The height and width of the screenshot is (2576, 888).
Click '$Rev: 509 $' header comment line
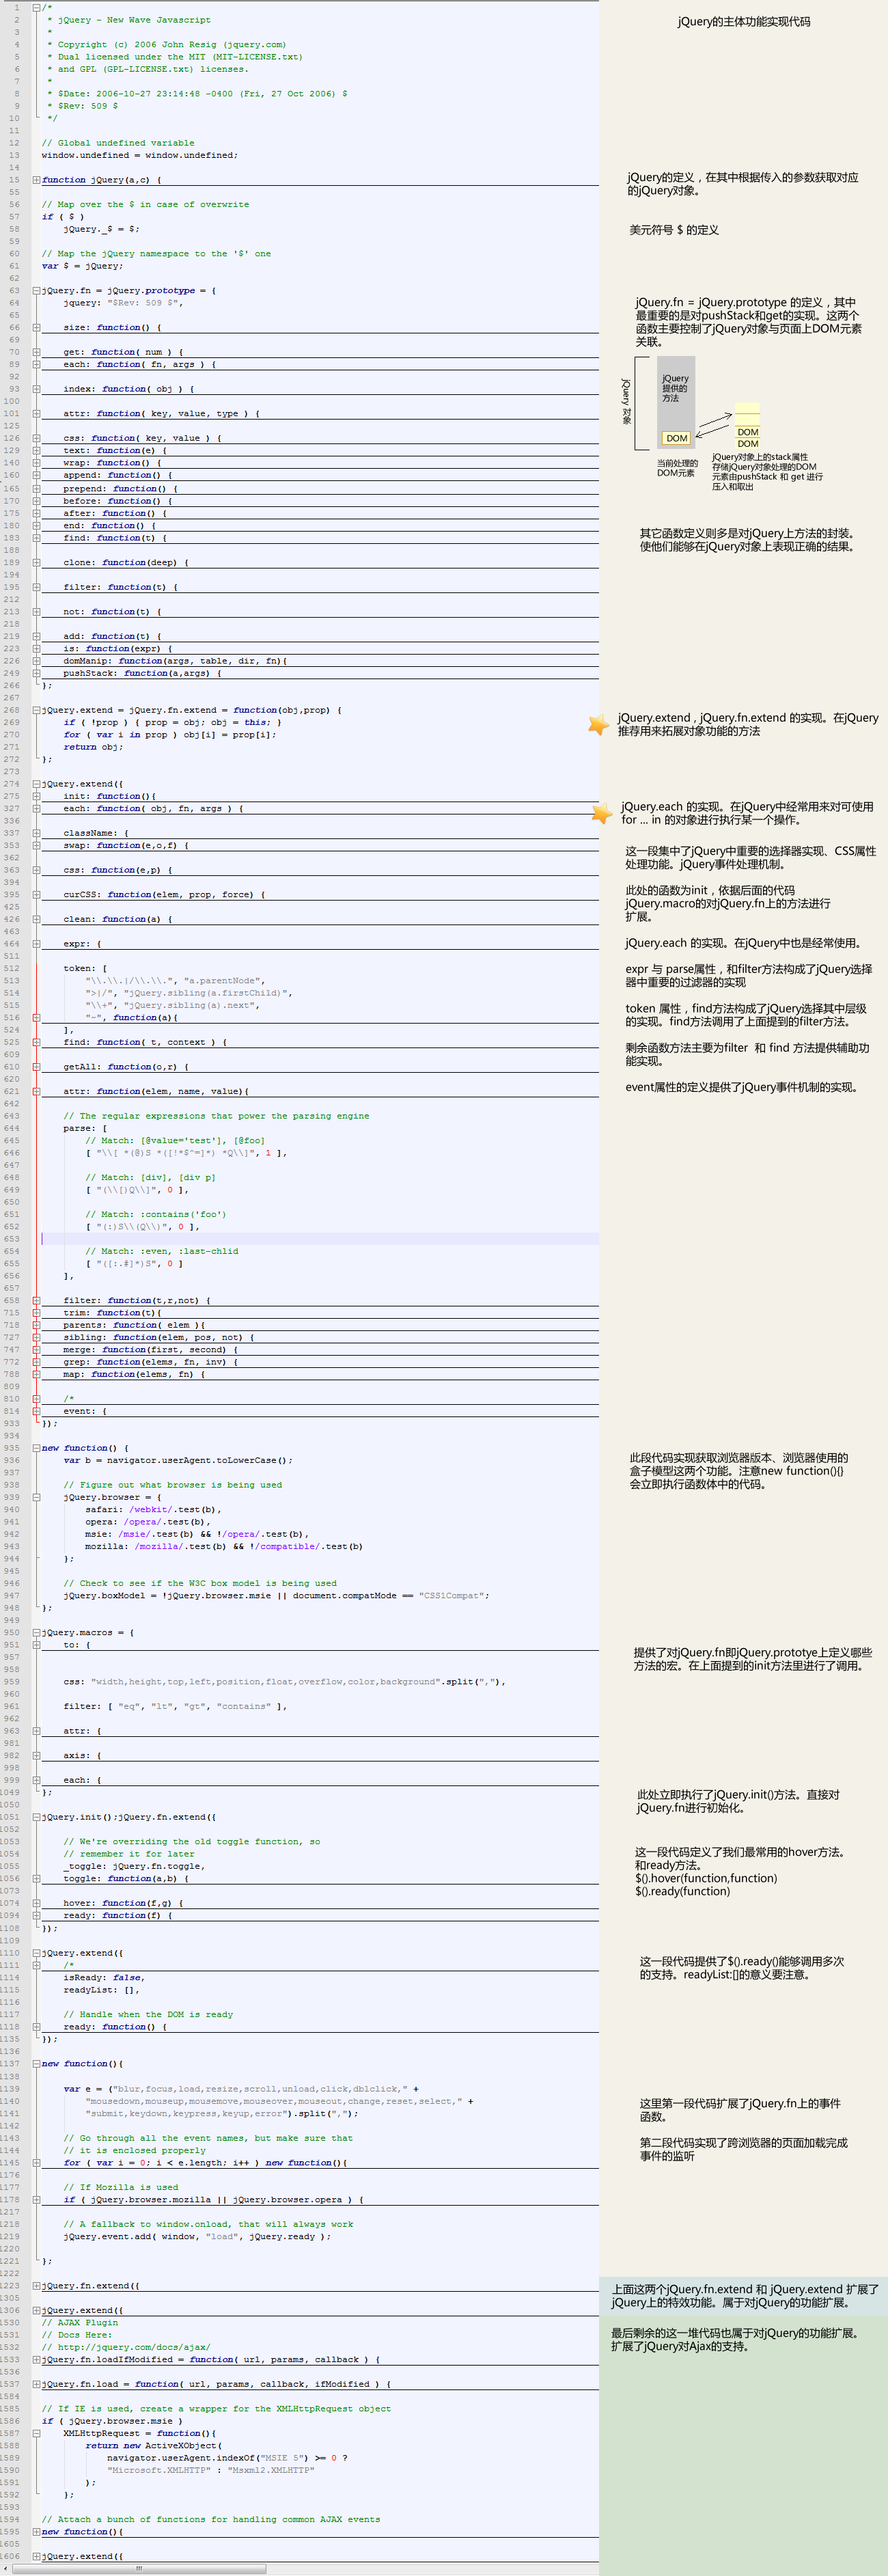tap(82, 106)
